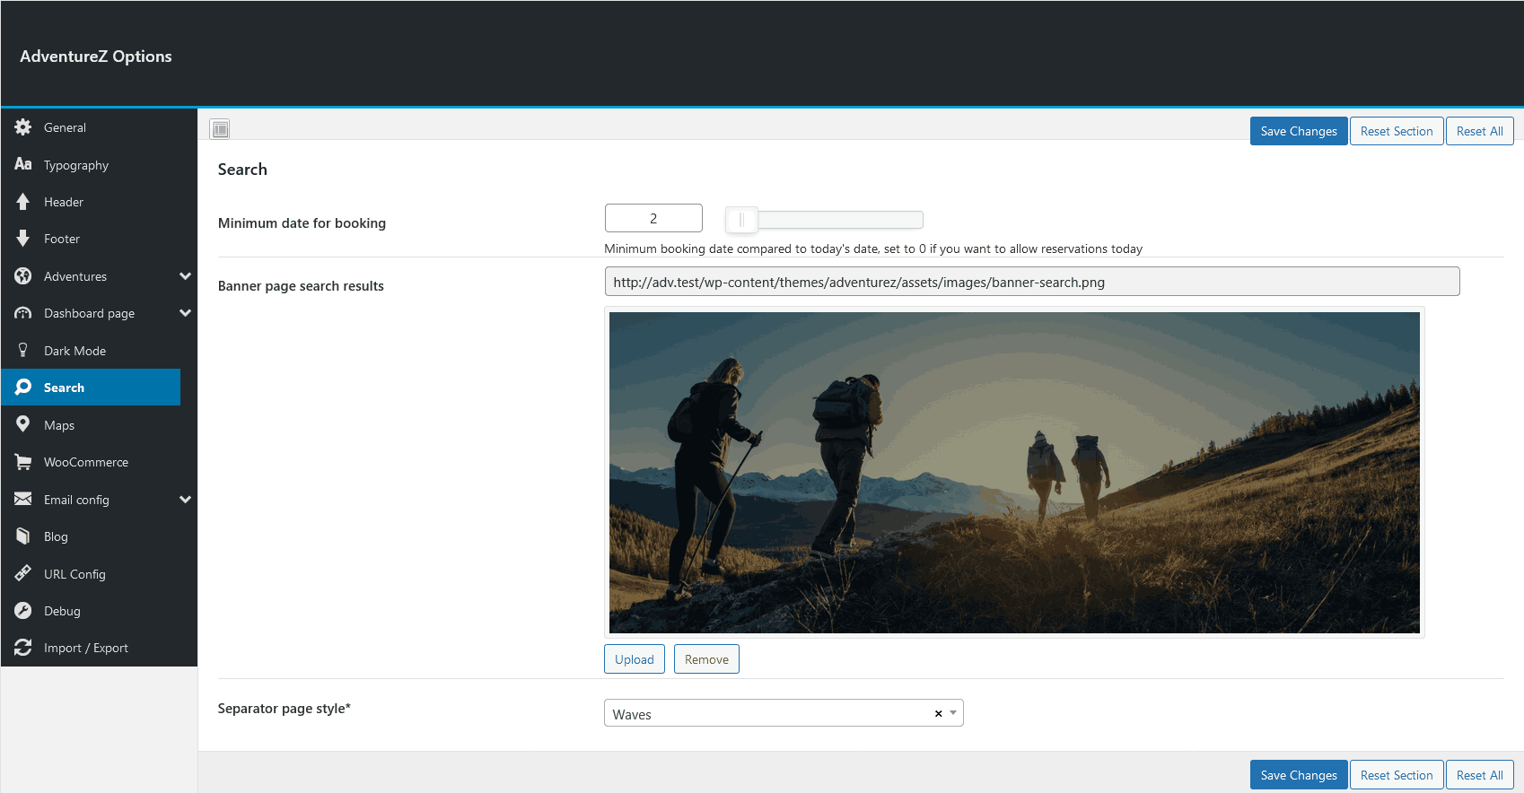Open the URL Config options section
This screenshot has height=793, width=1524.
pos(99,574)
